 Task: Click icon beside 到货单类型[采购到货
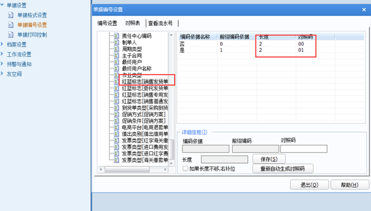coord(116,108)
